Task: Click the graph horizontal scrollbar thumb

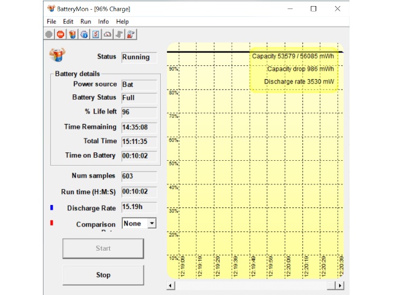Action: [x=331, y=285]
